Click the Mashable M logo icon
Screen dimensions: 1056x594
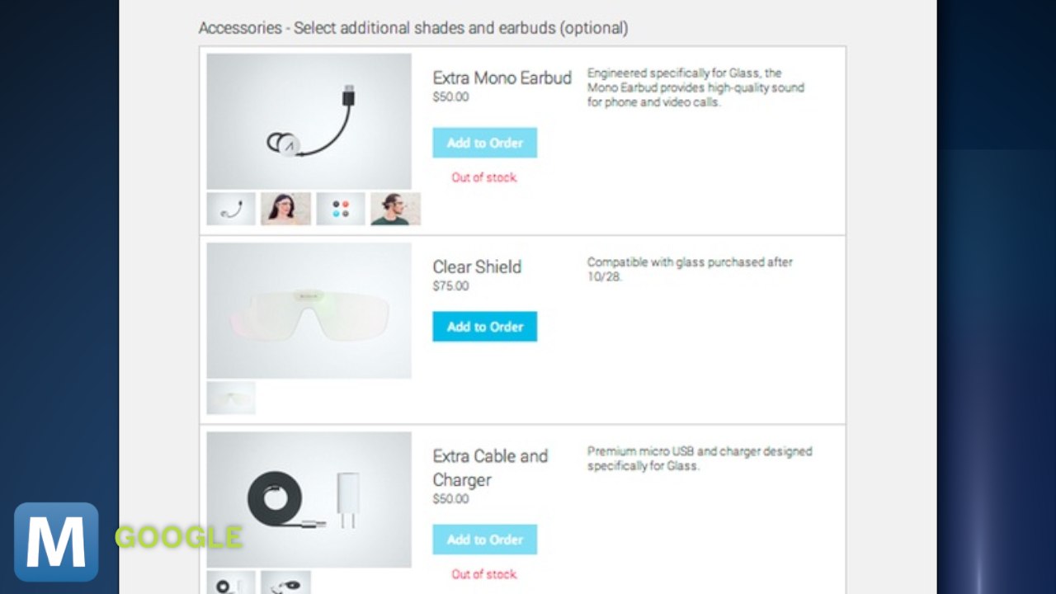(x=56, y=542)
